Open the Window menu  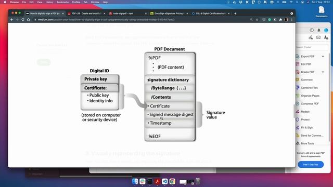tap(95, 2)
